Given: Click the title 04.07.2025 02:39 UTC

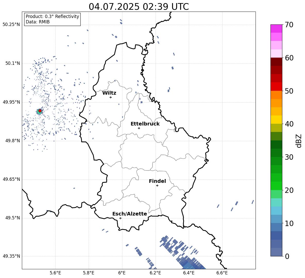Looking at the screenshot, I should [x=139, y=7].
